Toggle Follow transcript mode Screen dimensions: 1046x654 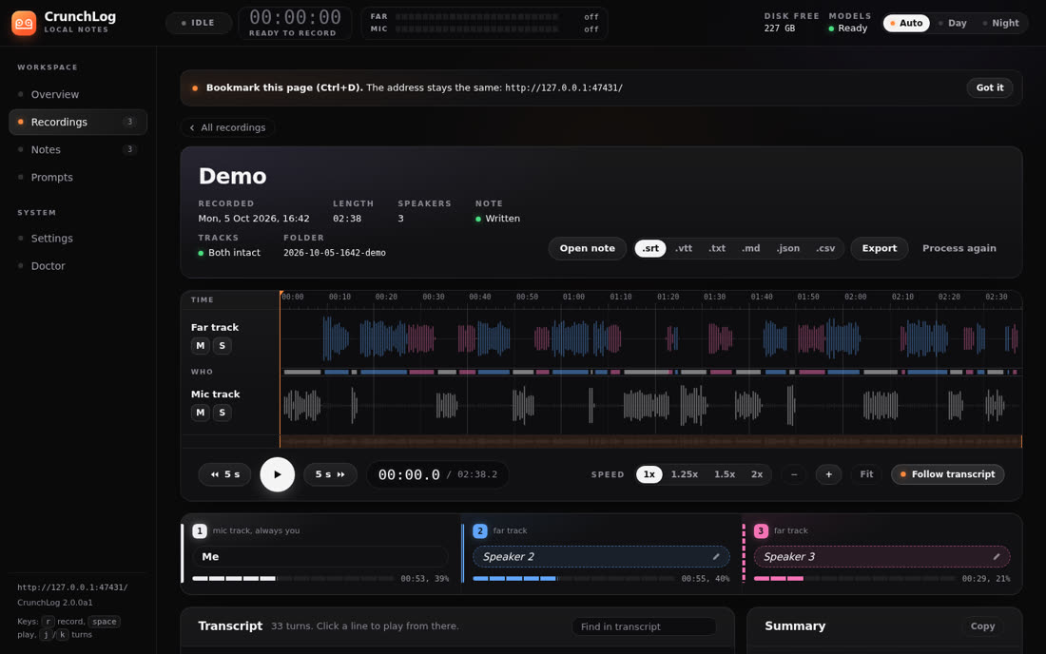pyautogui.click(x=947, y=474)
